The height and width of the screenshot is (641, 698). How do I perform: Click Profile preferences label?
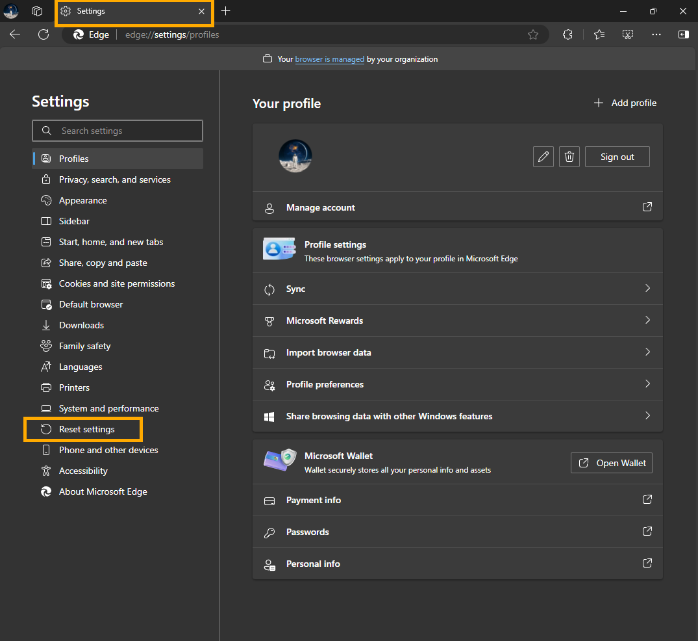pos(325,384)
